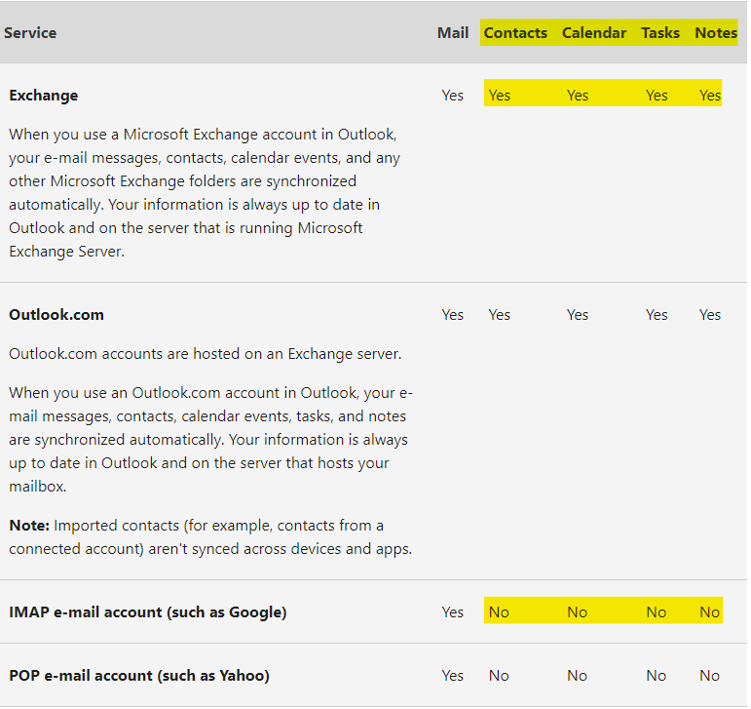The width and height of the screenshot is (751, 709).
Task: Click IMAP row Mail 'Yes' cell
Action: 452,612
